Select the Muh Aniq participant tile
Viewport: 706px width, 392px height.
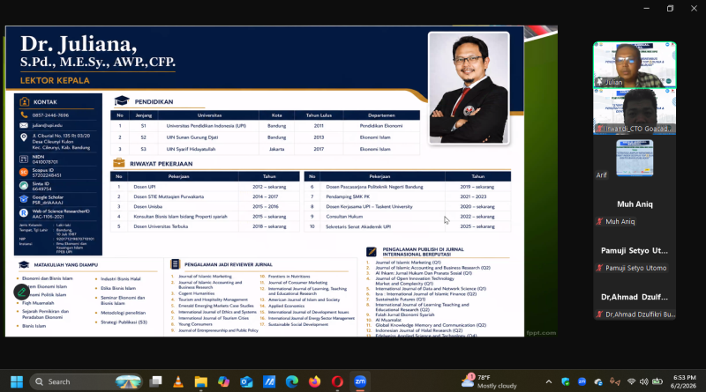(635, 204)
